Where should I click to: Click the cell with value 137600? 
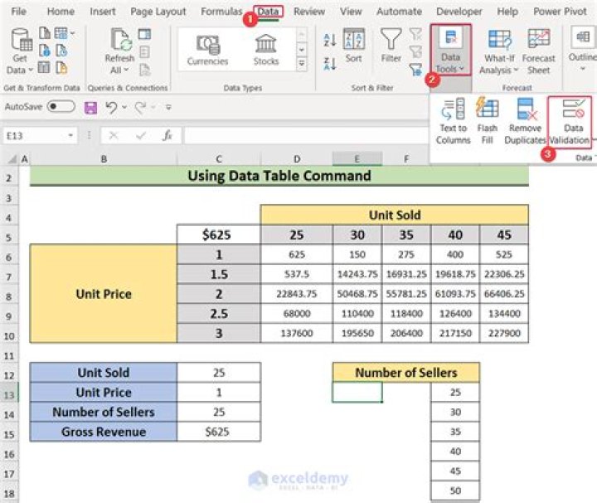[x=297, y=333]
